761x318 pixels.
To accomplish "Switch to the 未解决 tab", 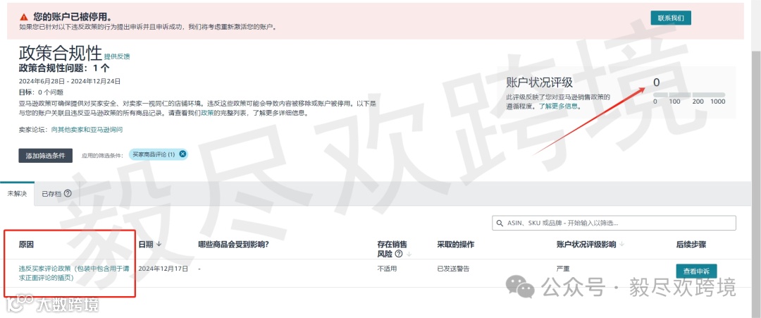I will click(x=17, y=193).
